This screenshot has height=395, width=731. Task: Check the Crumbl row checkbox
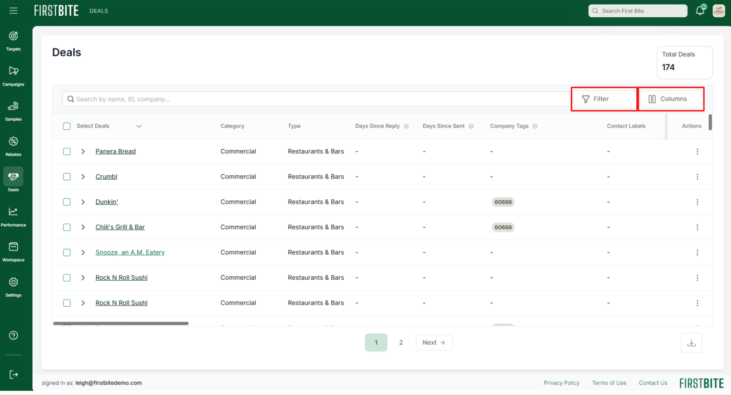[67, 177]
